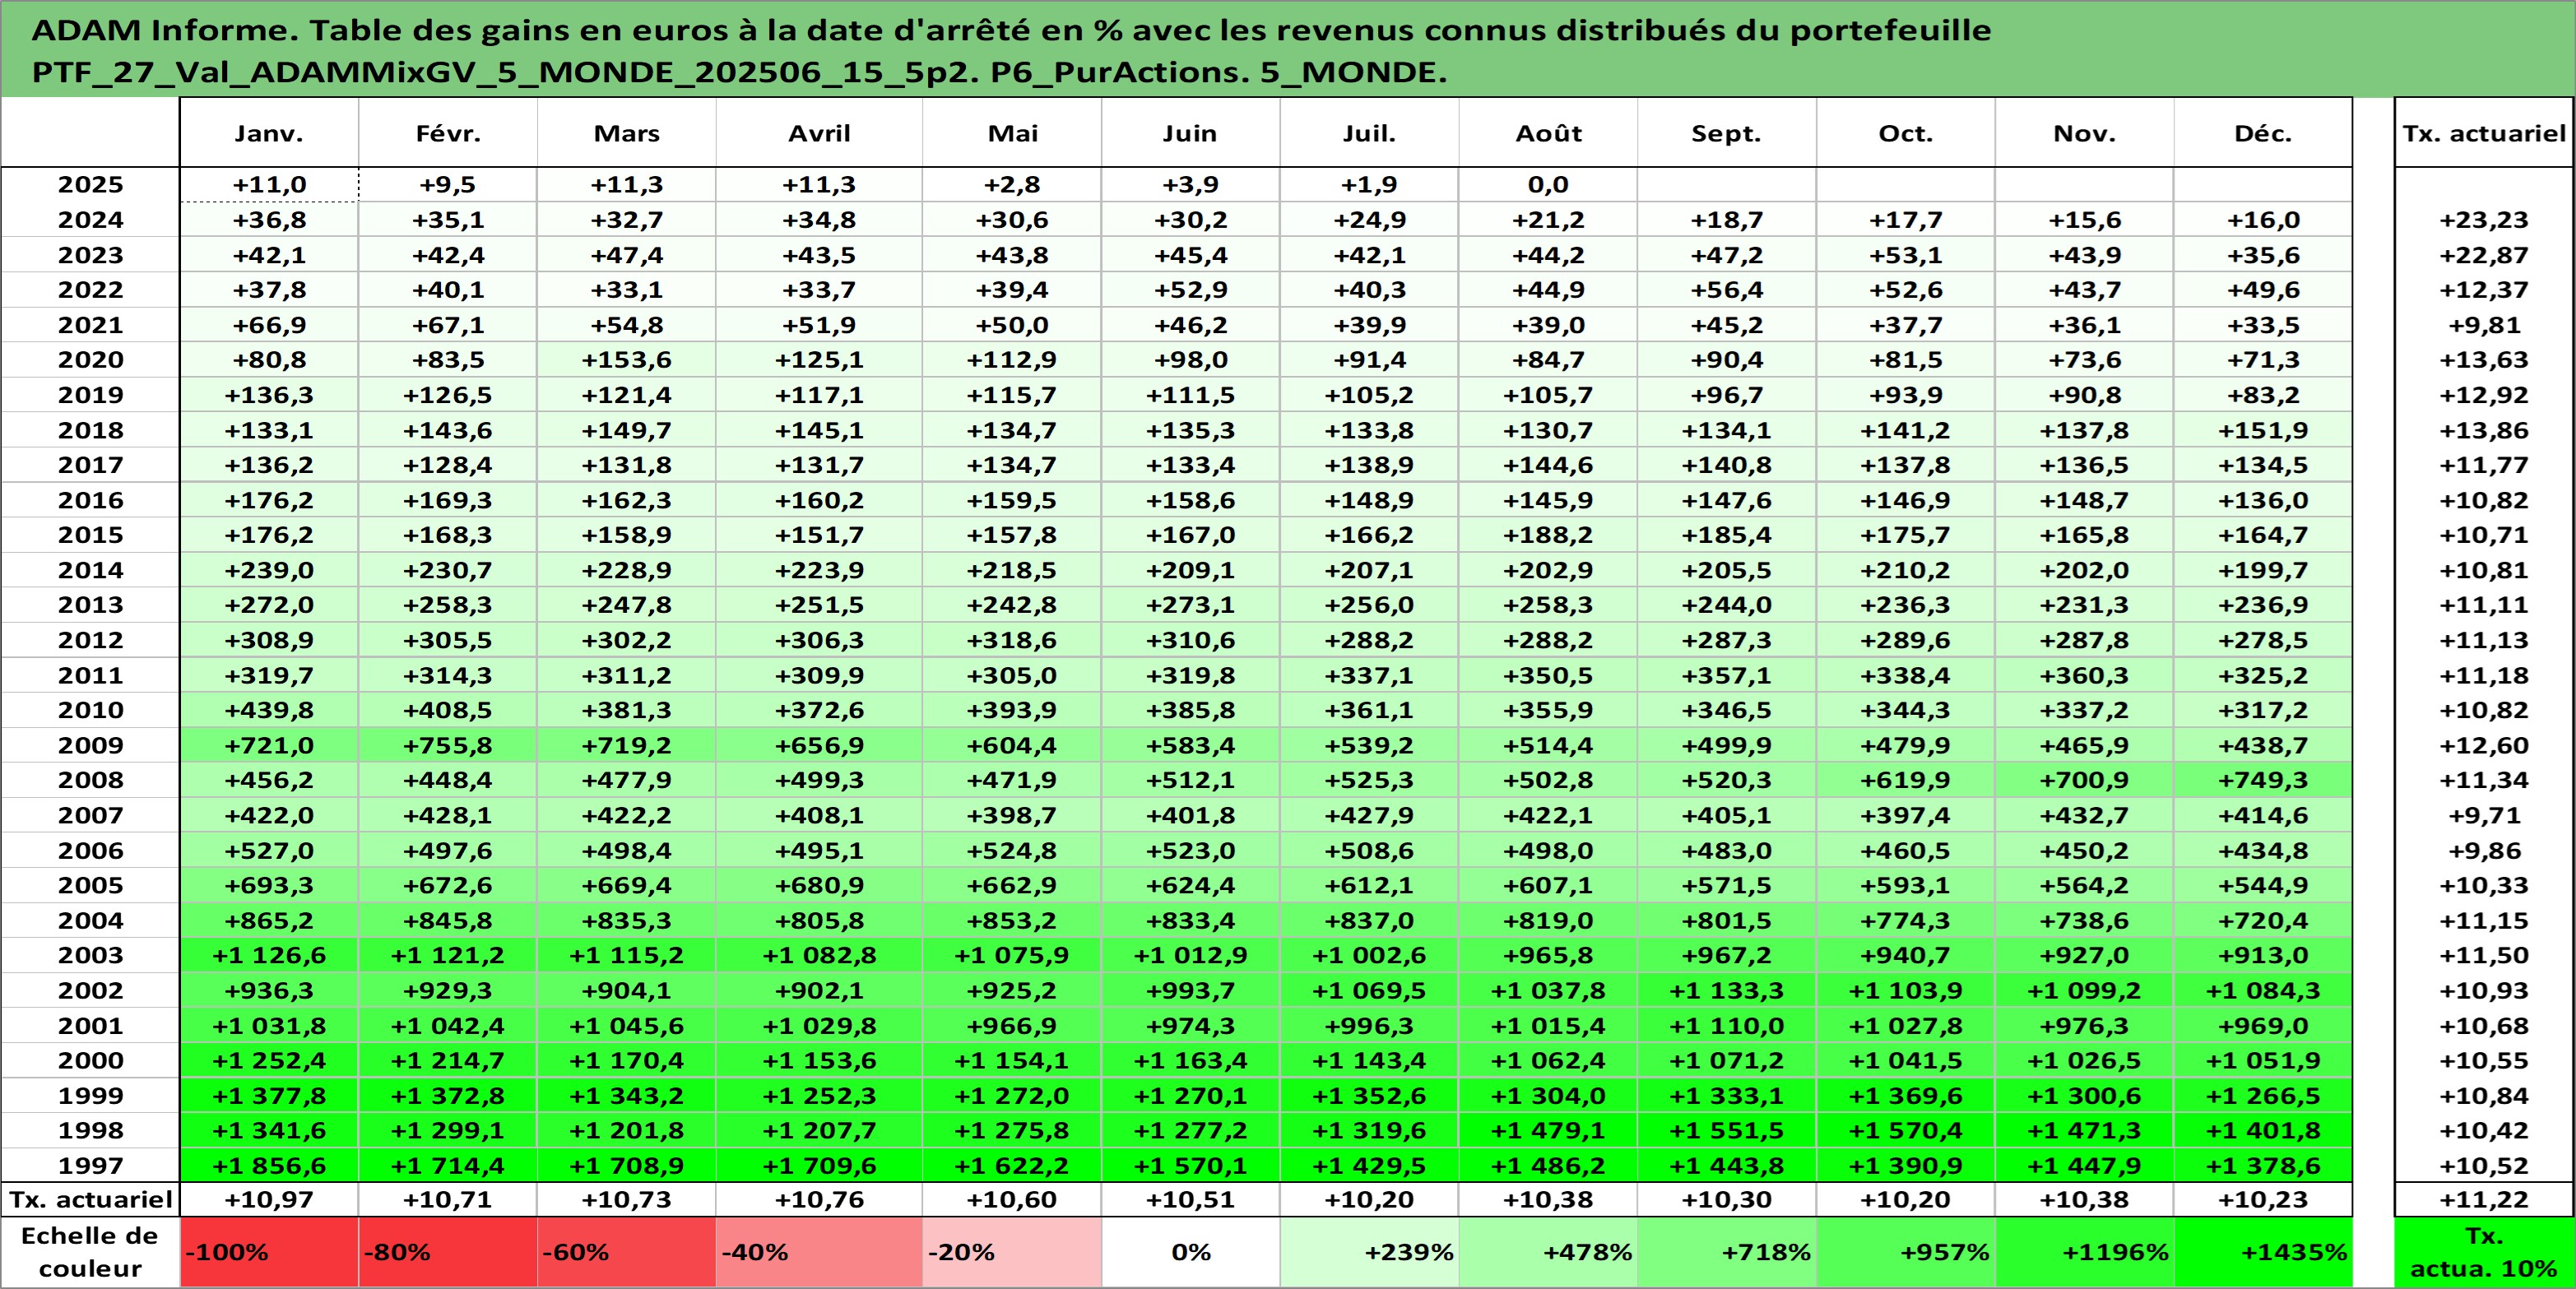Select cell +151,9 for Déc. 2018
The image size is (2576, 1289).
coord(2263,430)
